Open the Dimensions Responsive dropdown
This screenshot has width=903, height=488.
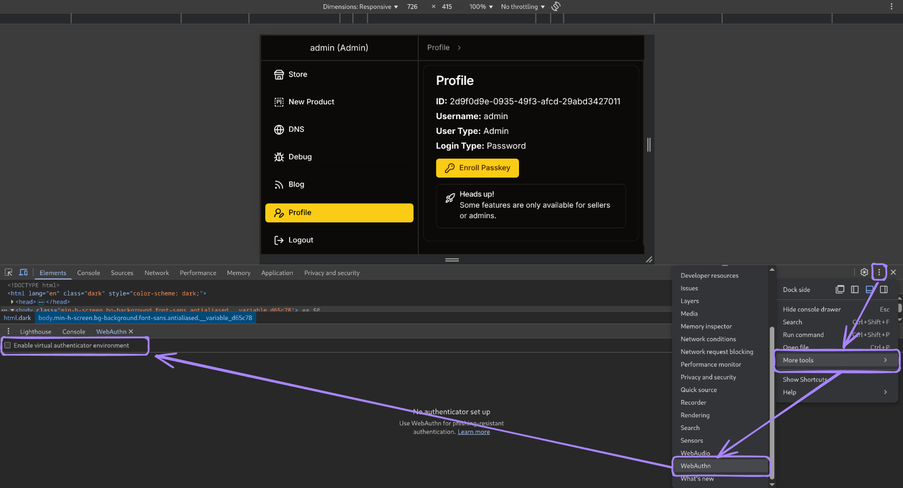click(360, 7)
